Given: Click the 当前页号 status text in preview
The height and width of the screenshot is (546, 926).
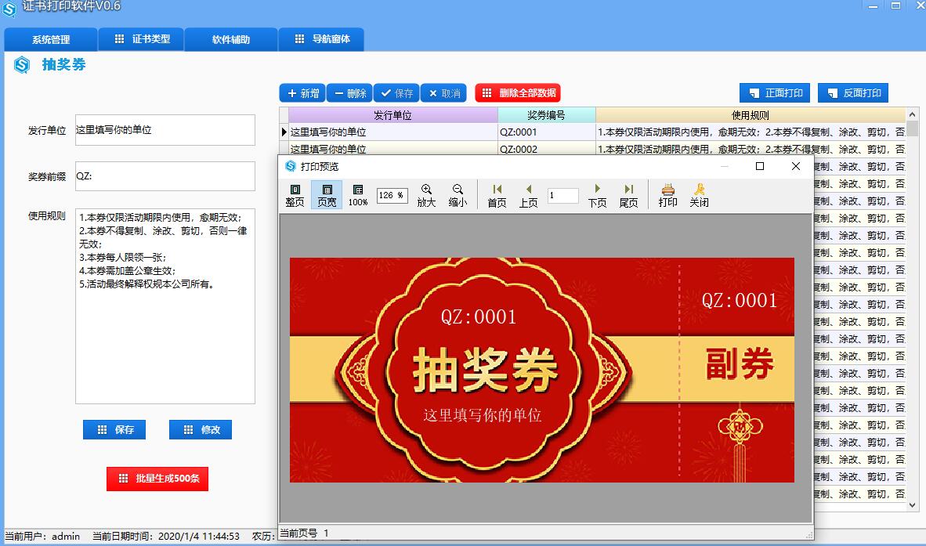Looking at the screenshot, I should point(303,533).
